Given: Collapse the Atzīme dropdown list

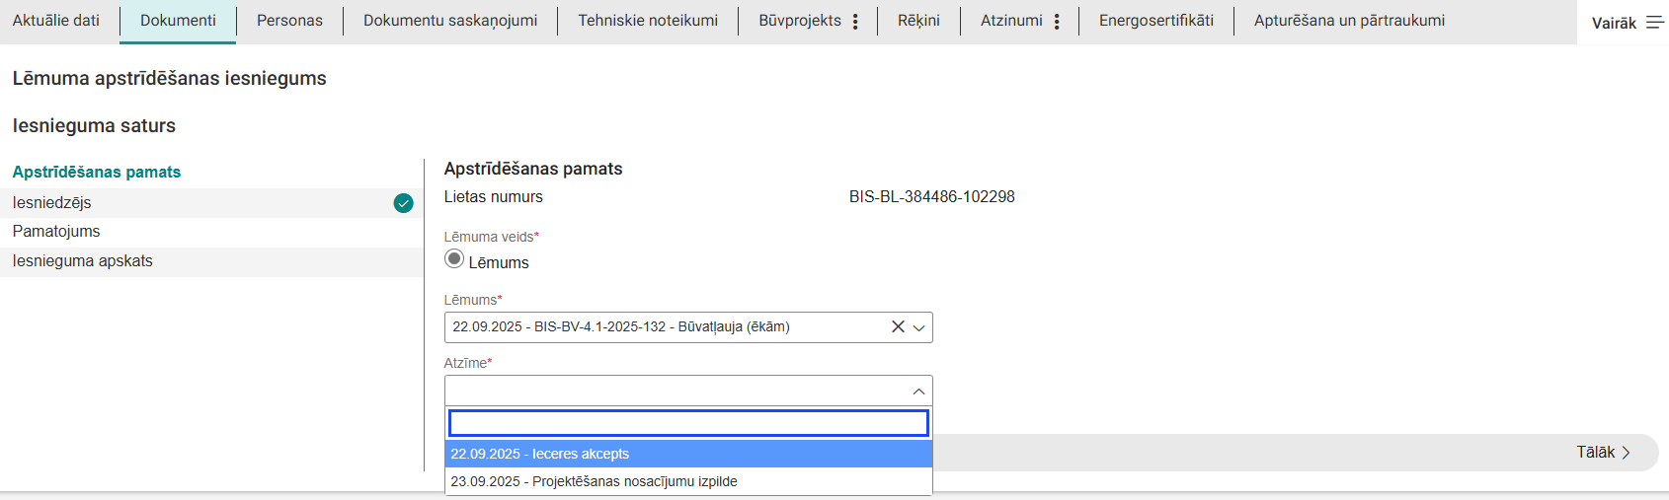Looking at the screenshot, I should (918, 392).
